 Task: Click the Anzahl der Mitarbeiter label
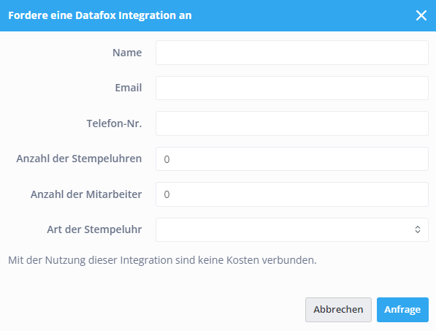pyautogui.click(x=86, y=194)
